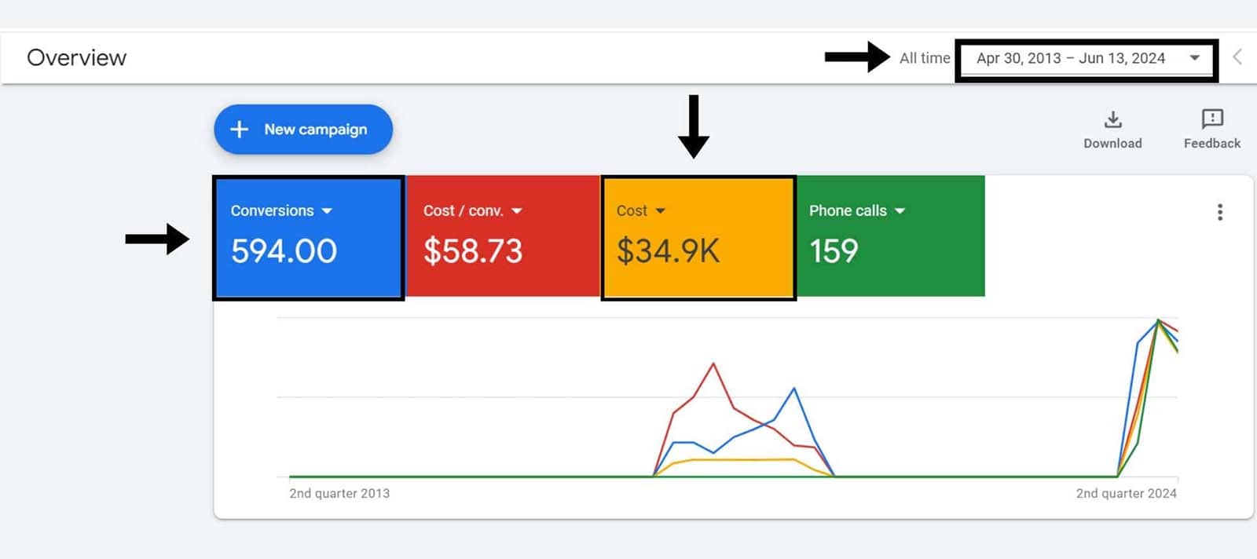The width and height of the screenshot is (1257, 559).
Task: Click the 2nd quarter 2024 axis label
Action: click(1126, 493)
